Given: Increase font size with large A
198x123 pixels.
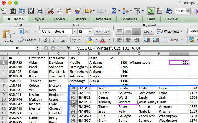Looking at the screenshot, I should (98, 31).
